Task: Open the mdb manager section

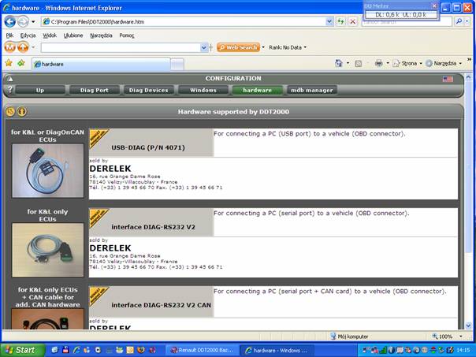Action: point(312,90)
